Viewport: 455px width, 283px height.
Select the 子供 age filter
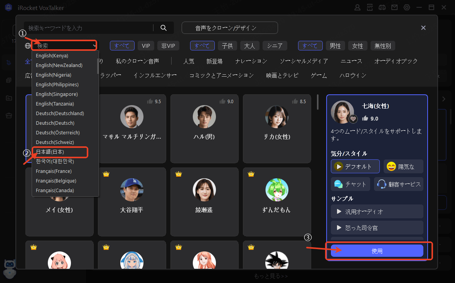click(x=227, y=46)
